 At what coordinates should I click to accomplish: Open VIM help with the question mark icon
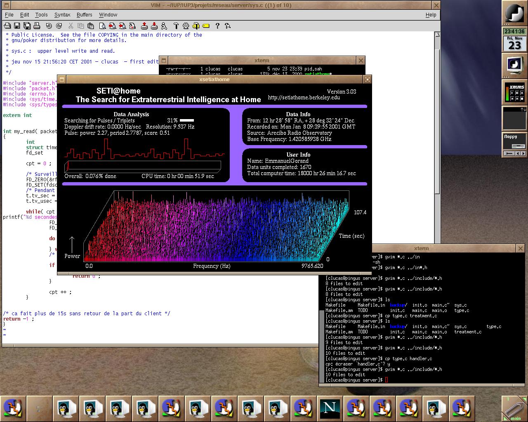217,26
